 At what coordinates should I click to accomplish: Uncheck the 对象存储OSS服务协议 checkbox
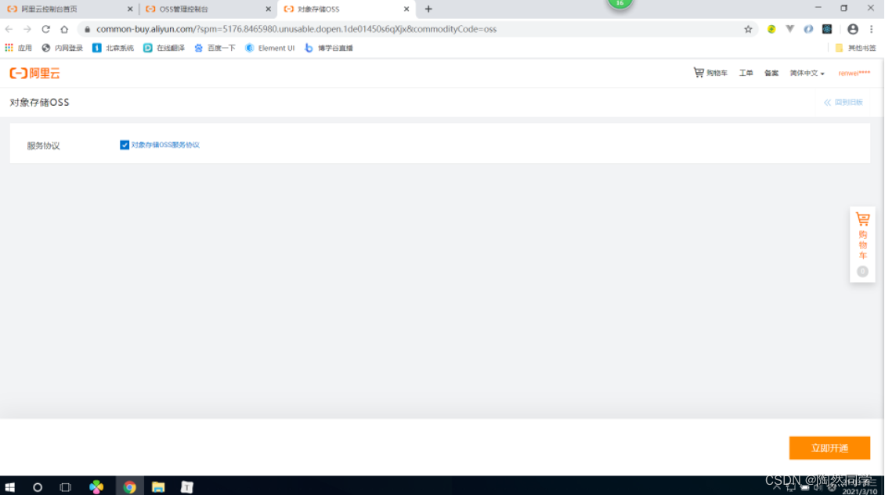pos(125,145)
